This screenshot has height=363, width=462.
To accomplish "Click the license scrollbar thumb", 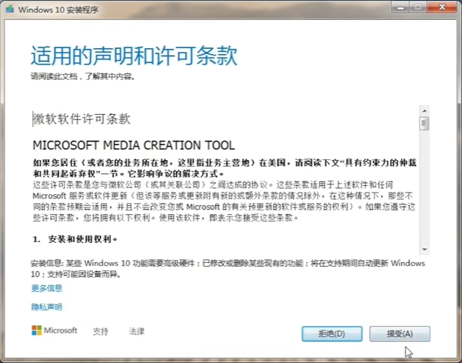I will click(424, 123).
